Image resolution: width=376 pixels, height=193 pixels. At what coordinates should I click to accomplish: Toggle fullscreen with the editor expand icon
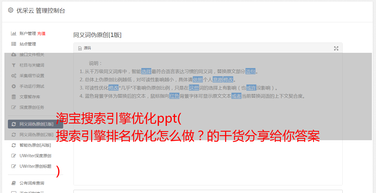click(336, 48)
